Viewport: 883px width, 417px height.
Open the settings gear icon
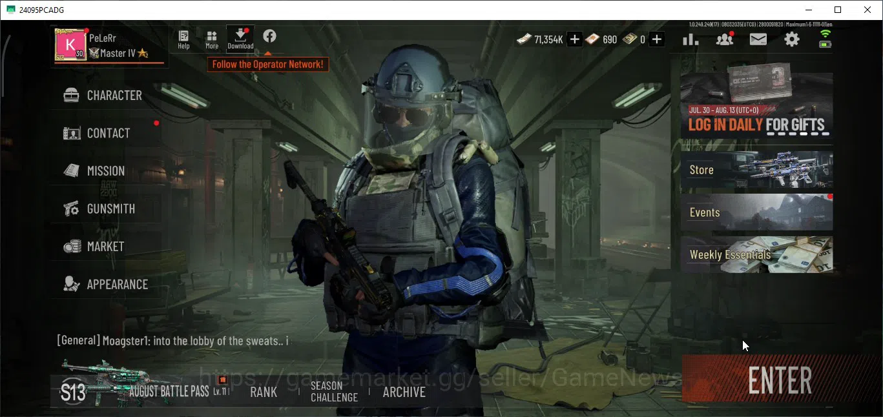pyautogui.click(x=792, y=39)
